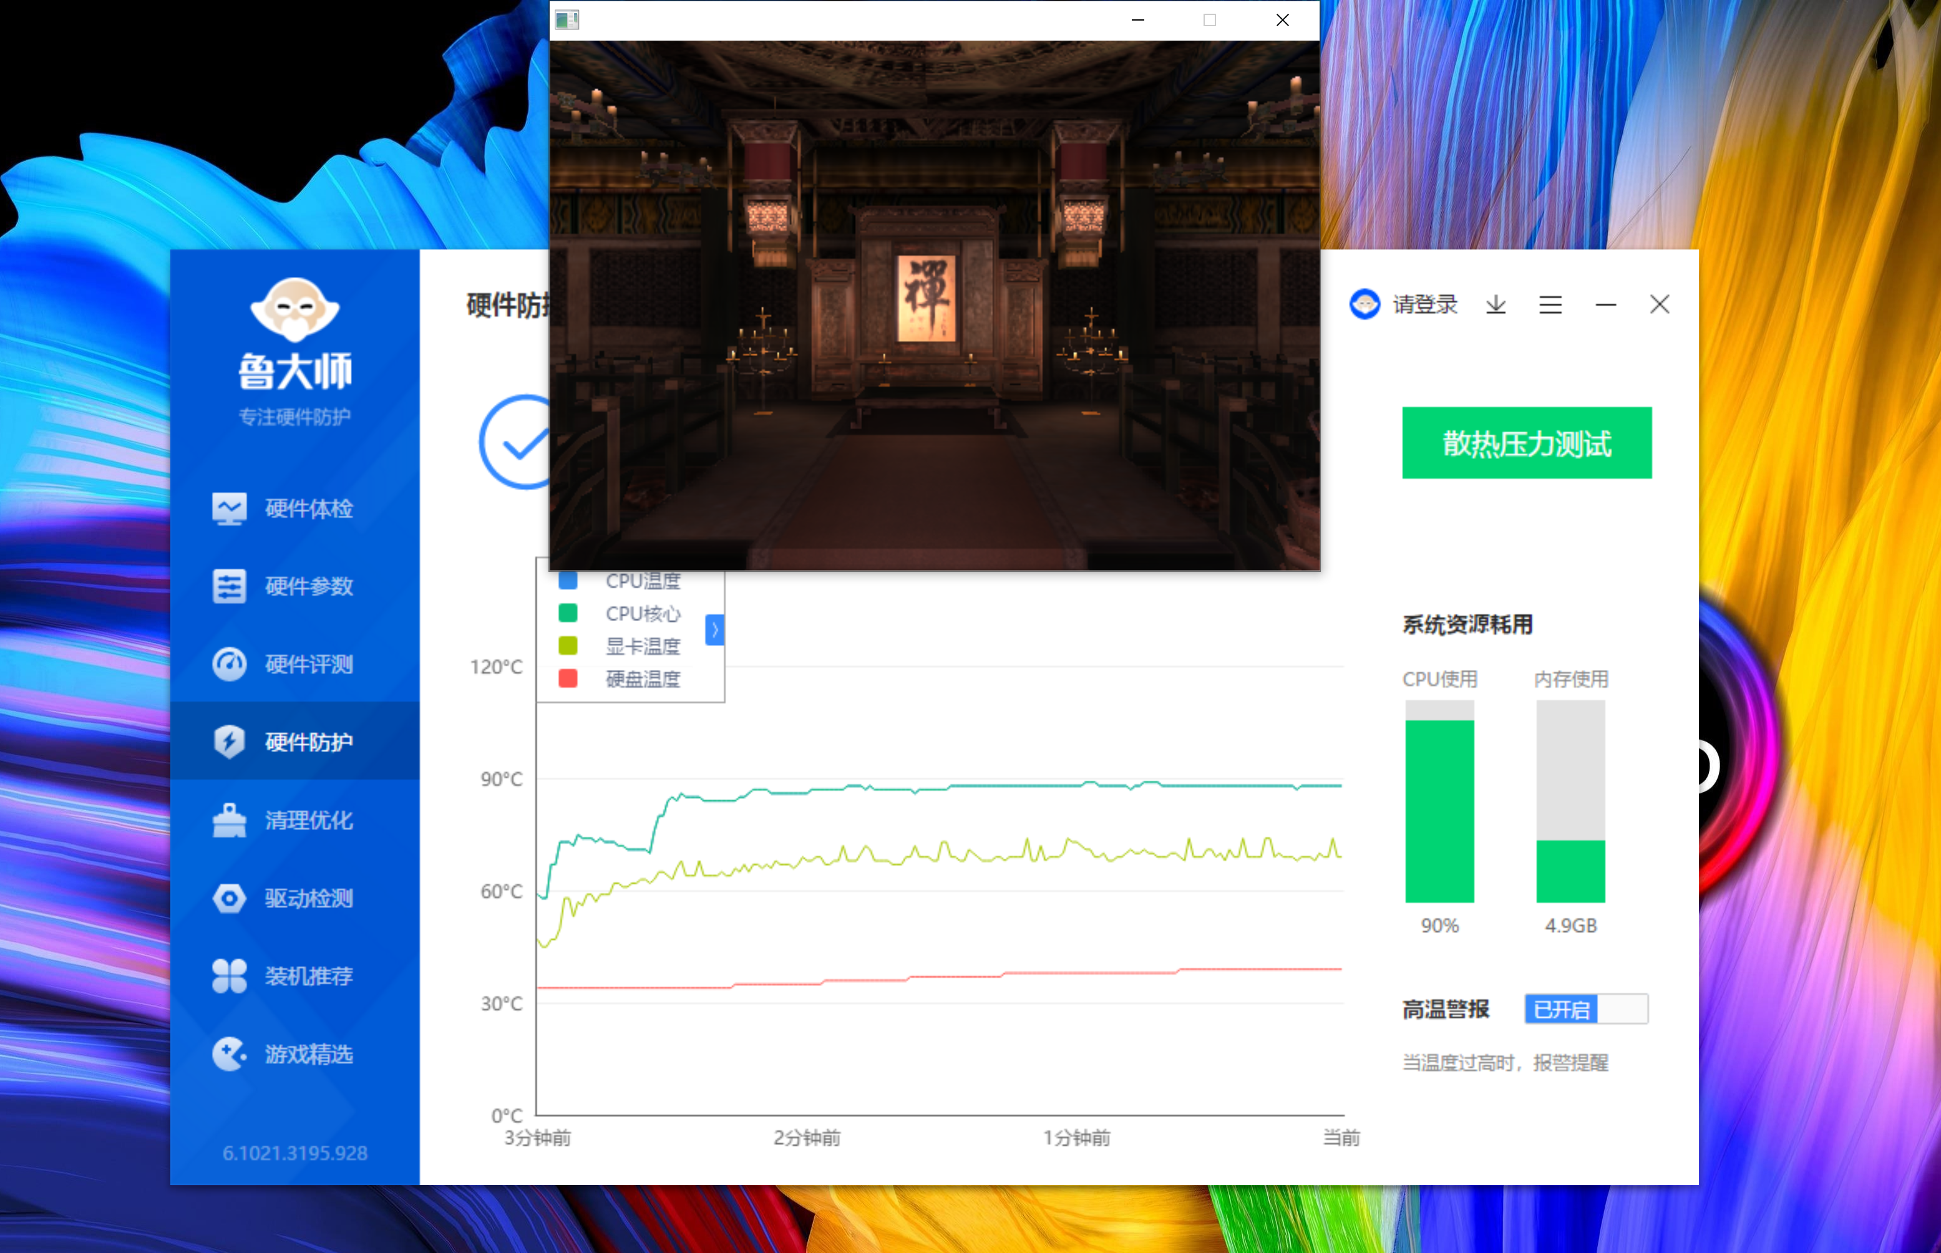Screen dimensions: 1941x1253
Task: Collapse the chart legend with blue arrow
Action: tap(714, 629)
